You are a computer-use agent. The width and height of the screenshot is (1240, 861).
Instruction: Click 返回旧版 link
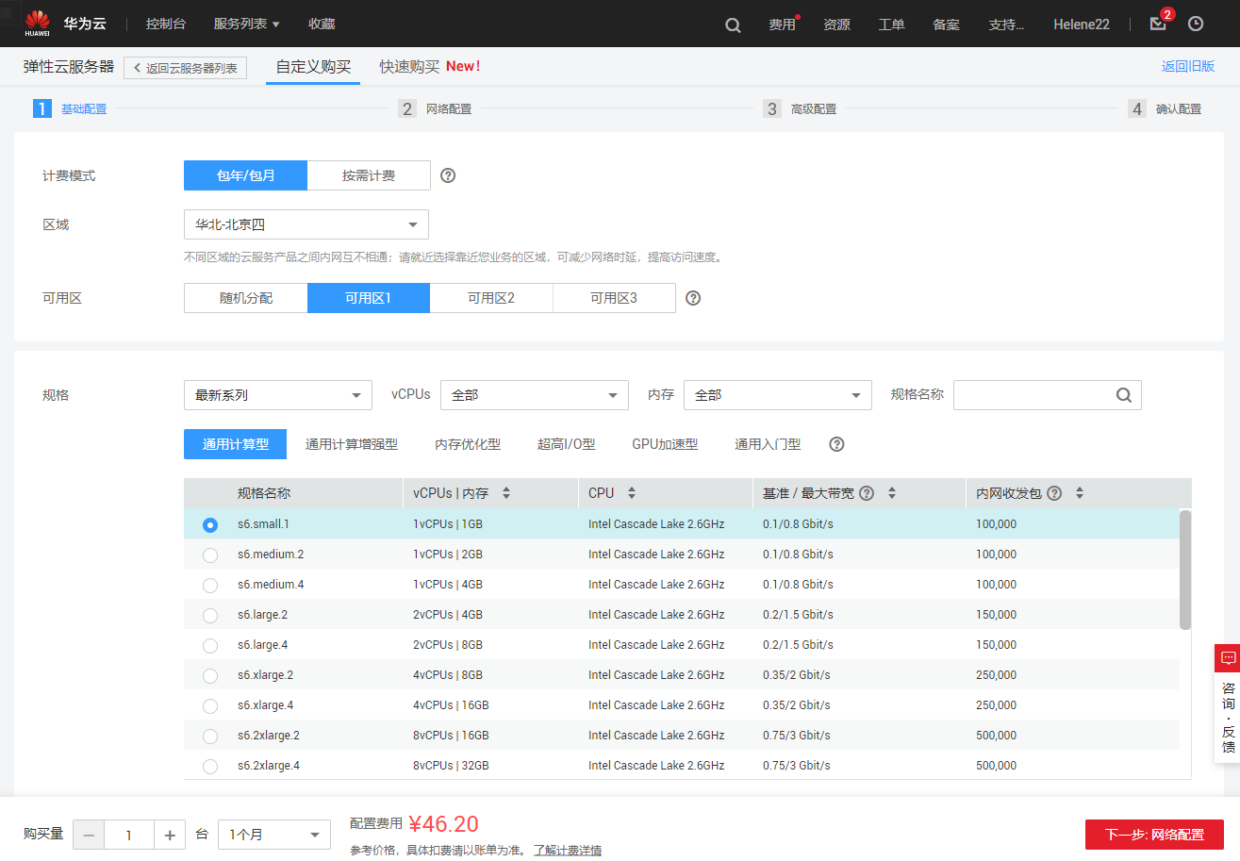click(x=1188, y=67)
